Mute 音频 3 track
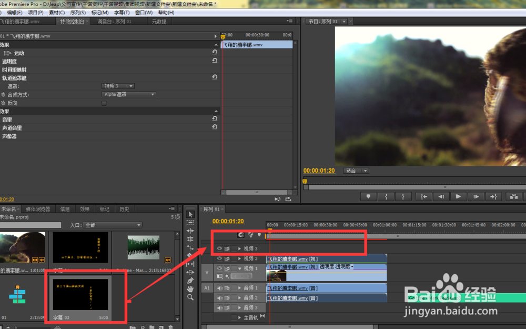The width and height of the screenshot is (526, 329). pyautogui.click(x=219, y=307)
